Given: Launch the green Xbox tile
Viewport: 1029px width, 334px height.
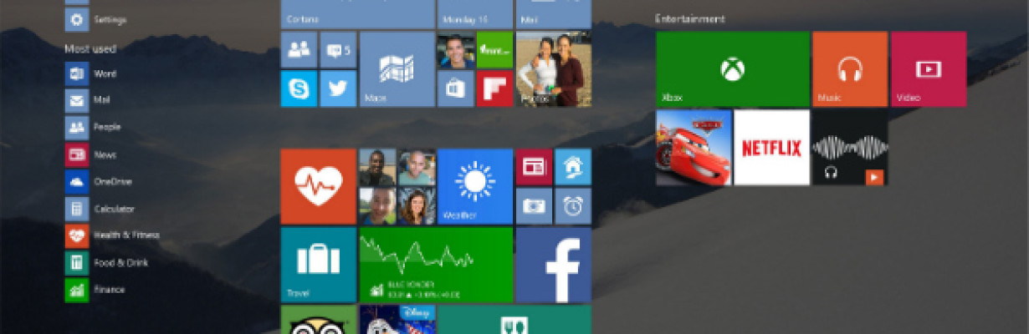Looking at the screenshot, I should [733, 69].
